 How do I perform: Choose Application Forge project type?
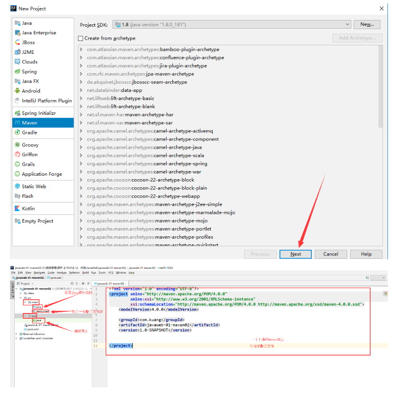tap(43, 174)
